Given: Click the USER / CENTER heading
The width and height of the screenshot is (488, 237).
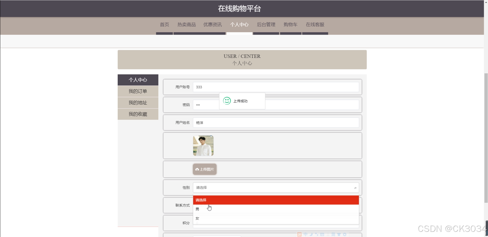Looking at the screenshot, I should pyautogui.click(x=242, y=56).
